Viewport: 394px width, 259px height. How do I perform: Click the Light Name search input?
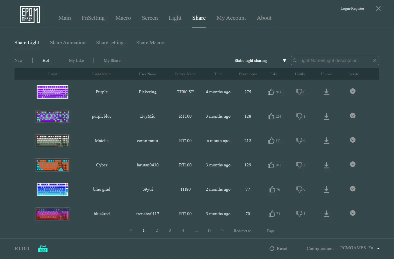335,61
